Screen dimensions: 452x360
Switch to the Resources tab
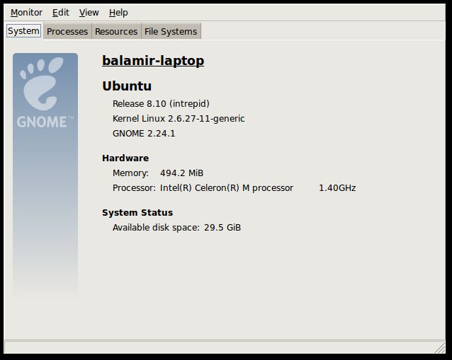pos(116,31)
